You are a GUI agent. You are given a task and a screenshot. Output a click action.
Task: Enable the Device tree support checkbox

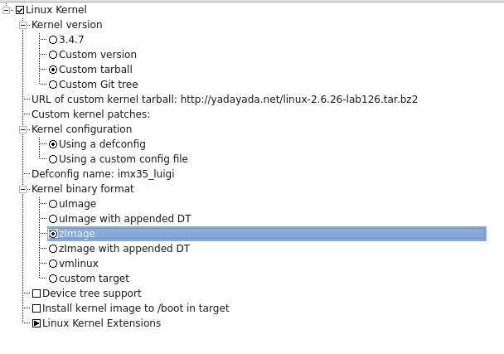coord(36,293)
